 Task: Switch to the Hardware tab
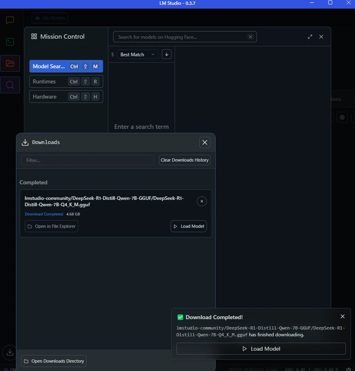tap(66, 97)
